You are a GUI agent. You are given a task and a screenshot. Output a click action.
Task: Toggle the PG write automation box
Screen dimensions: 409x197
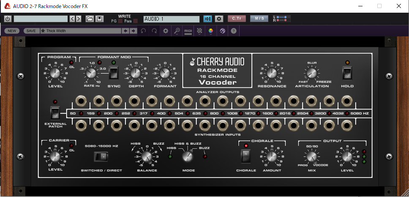tap(120, 21)
